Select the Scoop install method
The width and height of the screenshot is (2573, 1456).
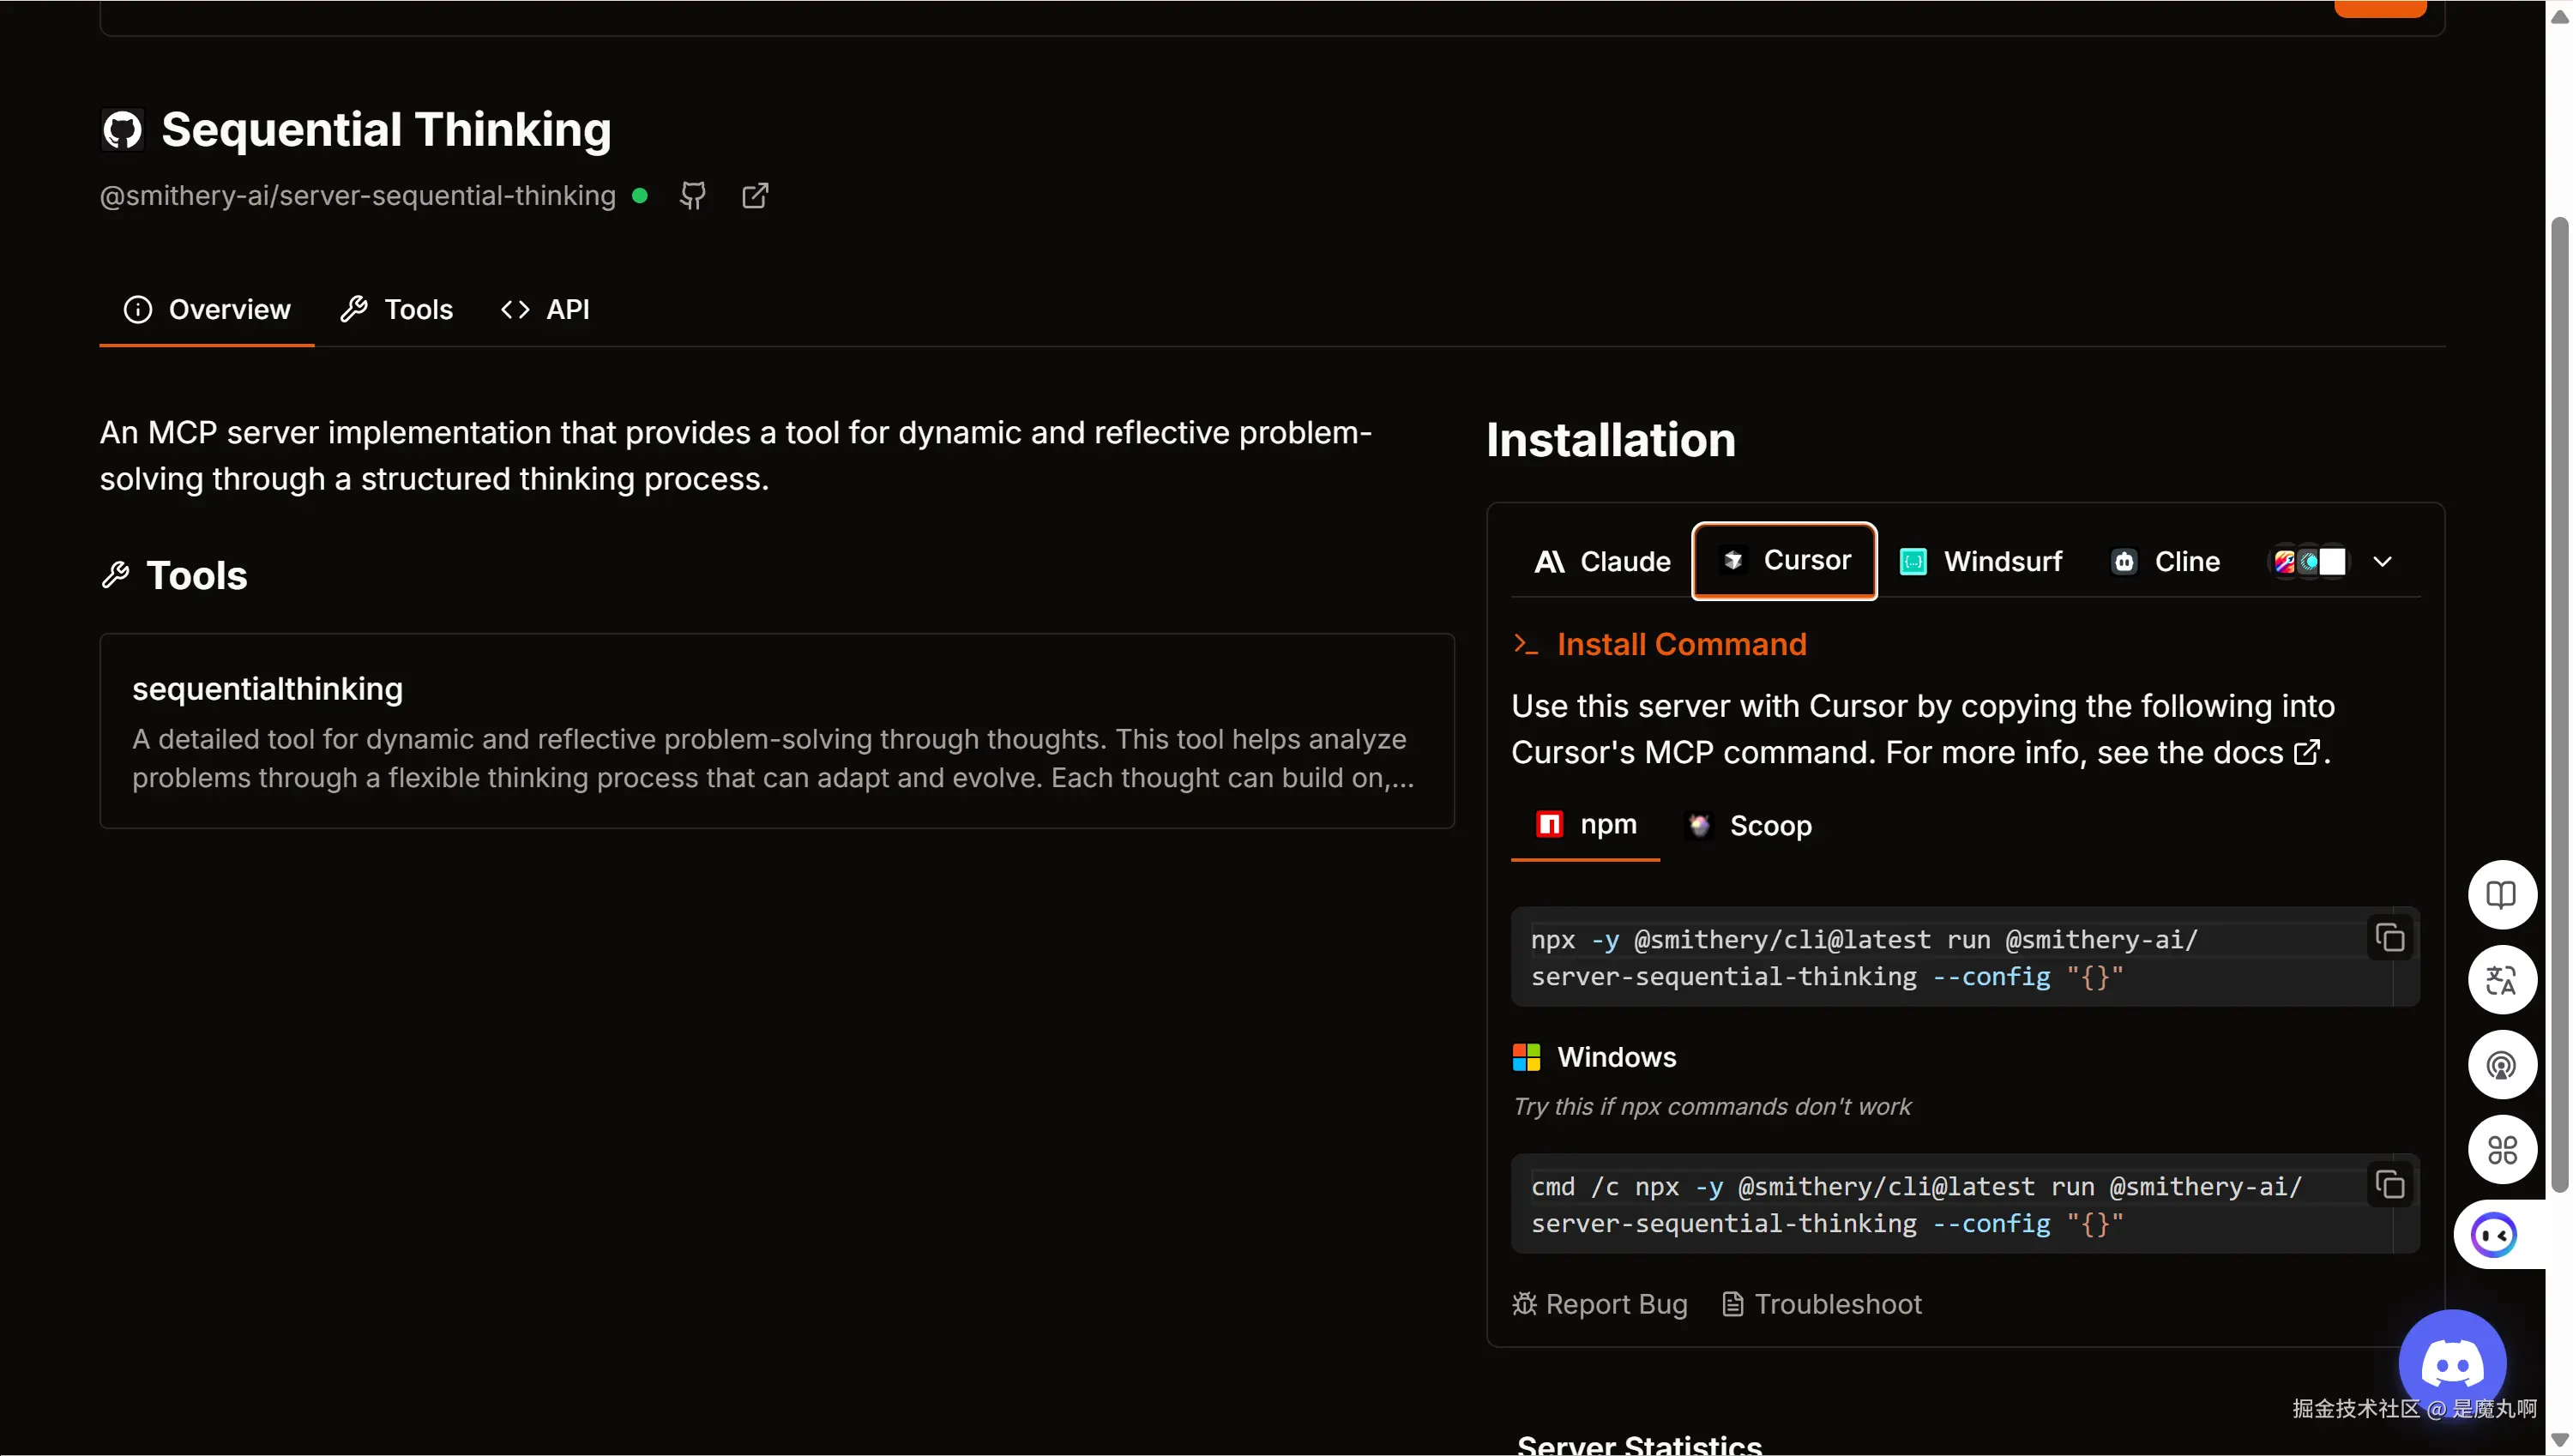(x=1750, y=826)
